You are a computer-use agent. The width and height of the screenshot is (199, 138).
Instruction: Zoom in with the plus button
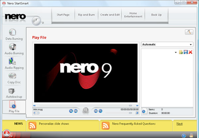(x=34, y=113)
